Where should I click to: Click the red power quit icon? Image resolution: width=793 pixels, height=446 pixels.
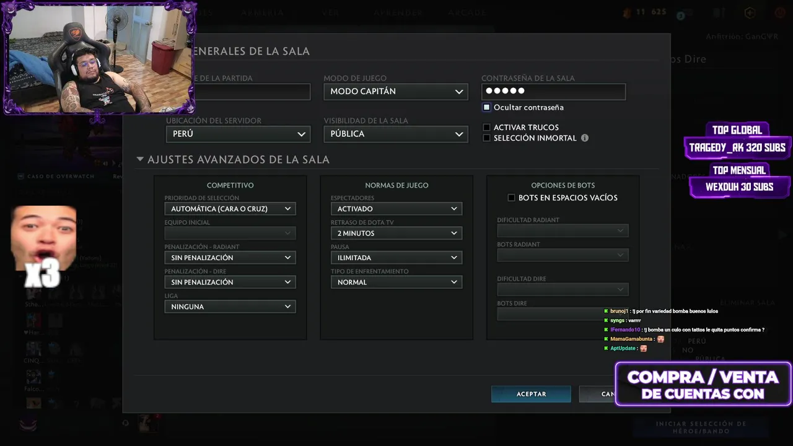click(779, 12)
